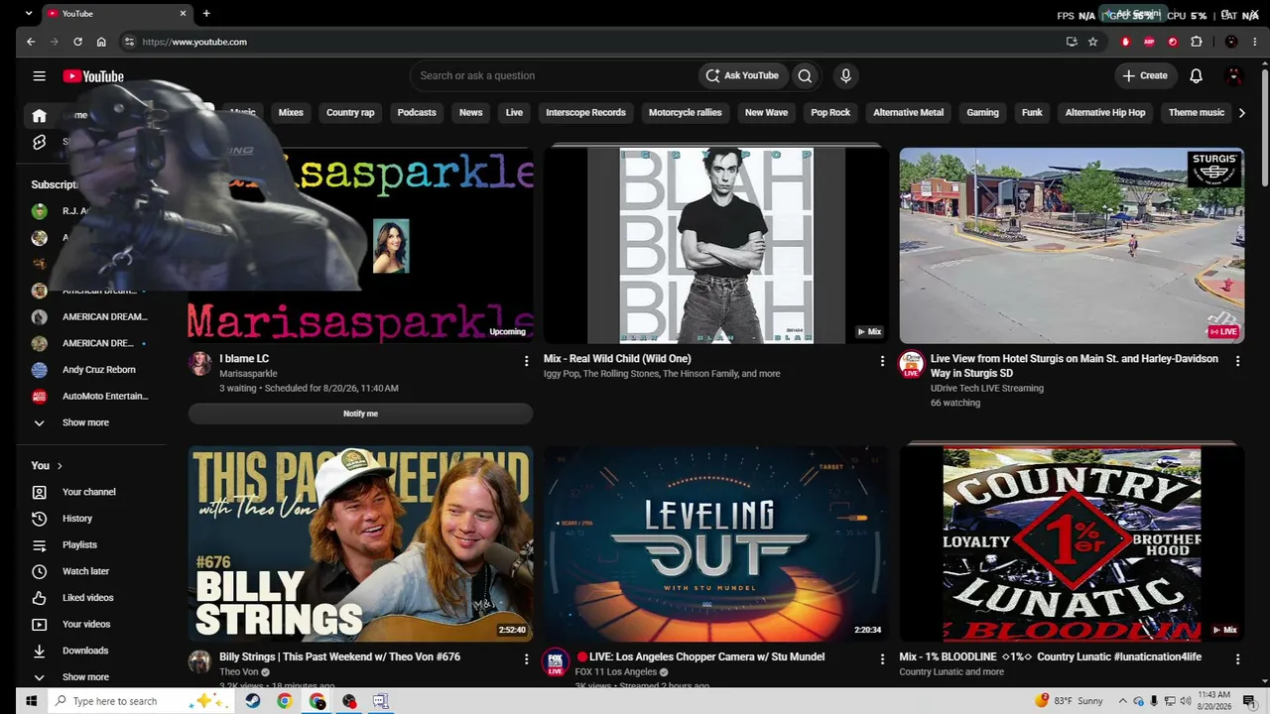Open the Windows Start menu
1270x714 pixels.
(31, 701)
